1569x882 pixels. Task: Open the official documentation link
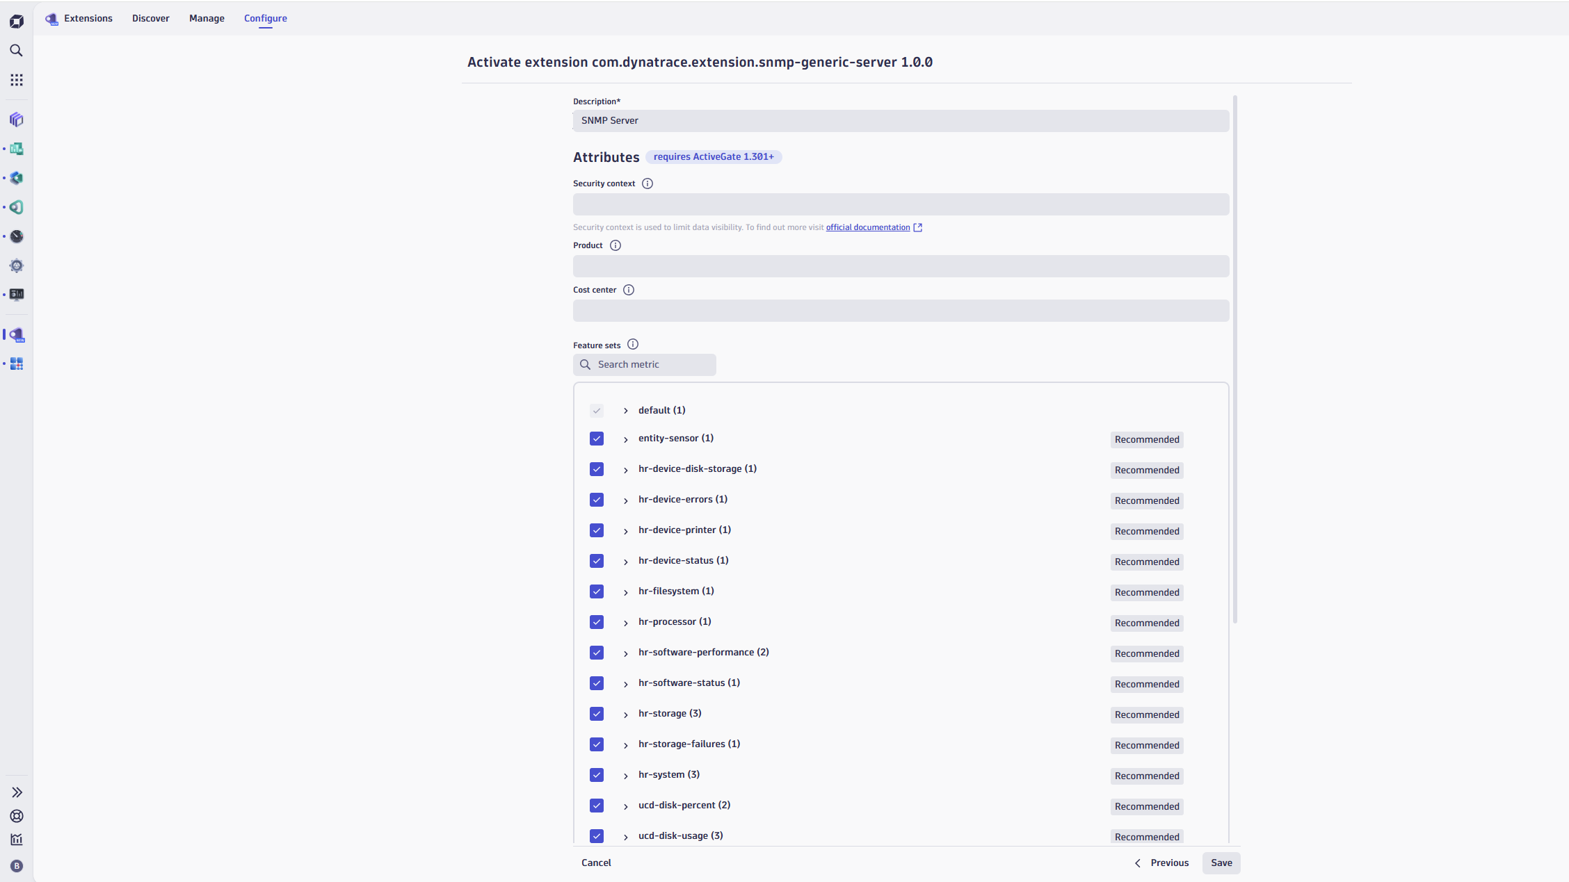pos(868,227)
